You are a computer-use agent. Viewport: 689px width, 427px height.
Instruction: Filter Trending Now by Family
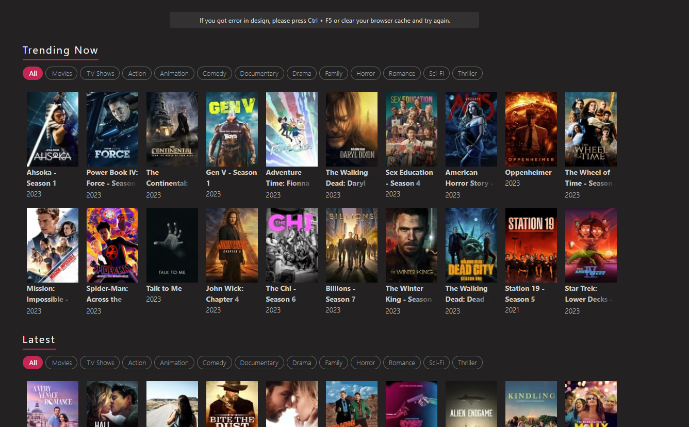click(x=334, y=73)
